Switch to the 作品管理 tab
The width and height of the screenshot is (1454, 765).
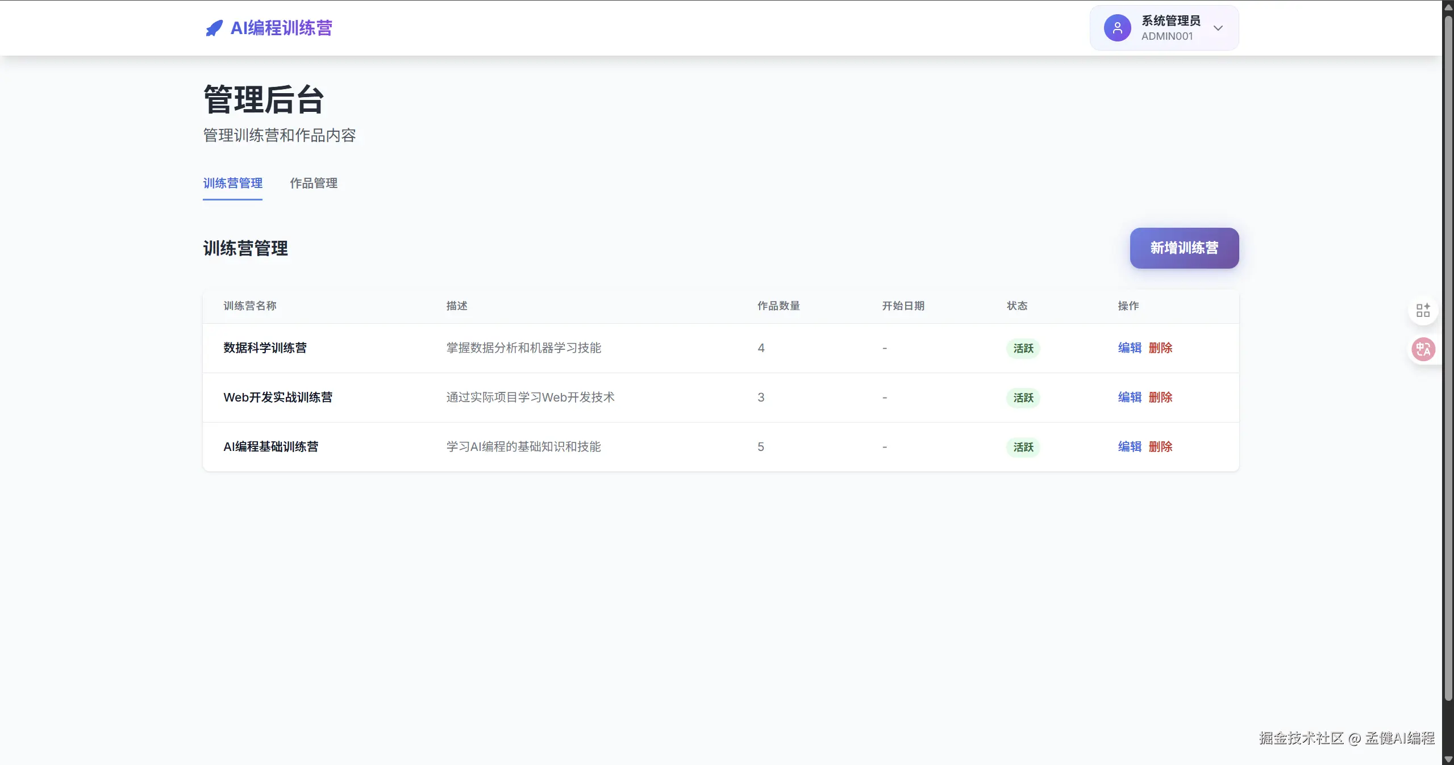pyautogui.click(x=314, y=183)
